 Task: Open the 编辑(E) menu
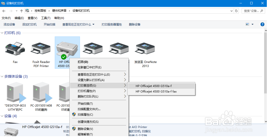pyautogui.click(x=19, y=18)
